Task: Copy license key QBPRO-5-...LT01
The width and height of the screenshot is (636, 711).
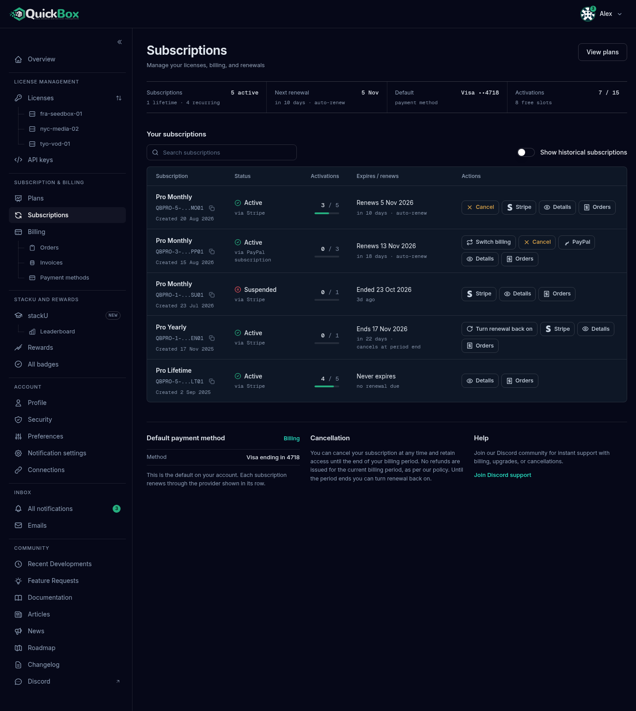Action: coord(212,382)
